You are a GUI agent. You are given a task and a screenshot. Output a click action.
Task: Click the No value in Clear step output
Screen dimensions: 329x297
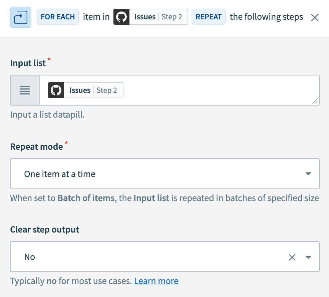[30, 257]
